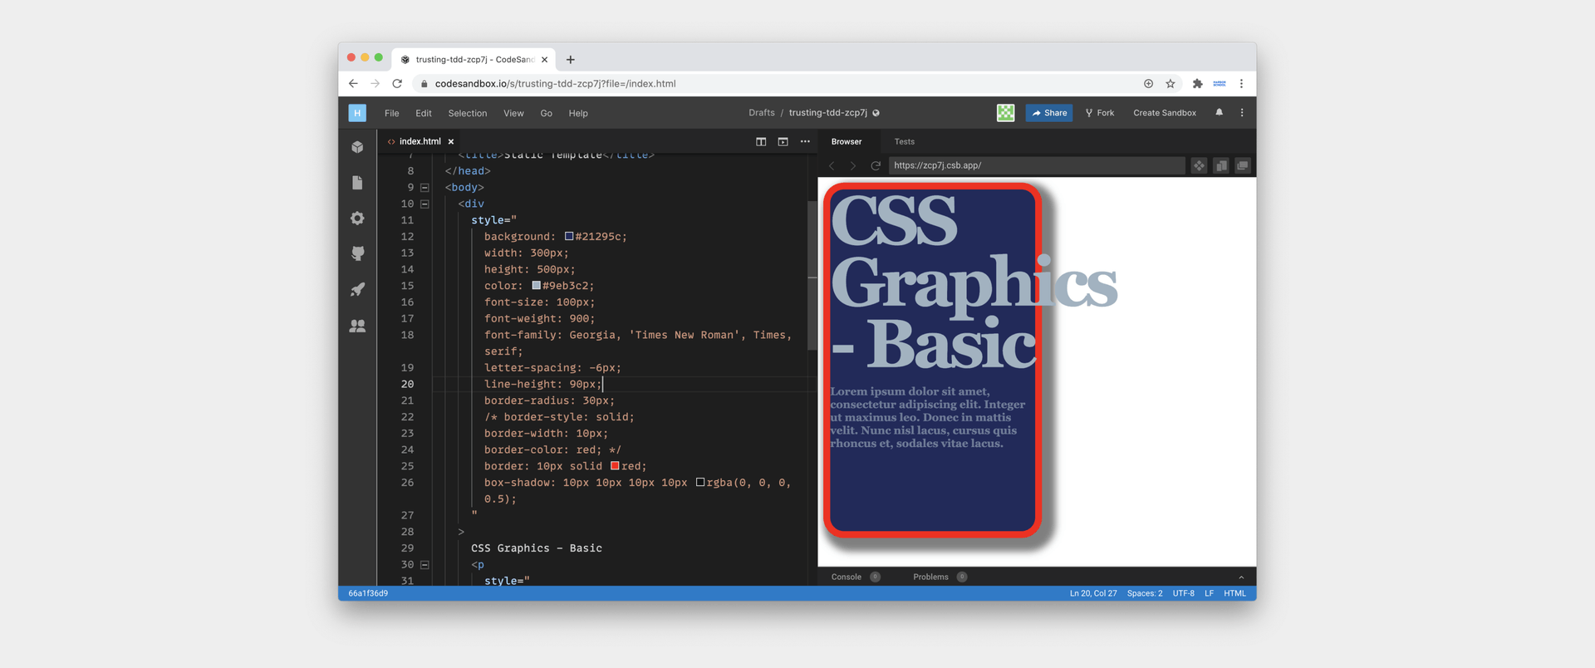Click the sandbox privacy globe icon
The height and width of the screenshot is (668, 1595).
coord(876,113)
